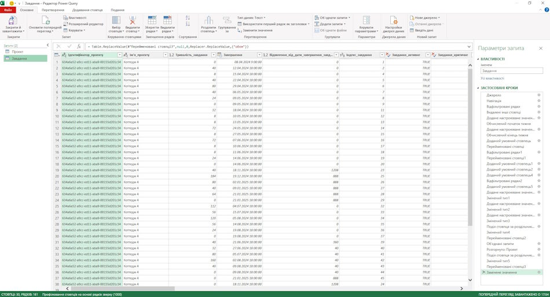Close the Параметри запита pane
Viewport: 550px width, 297px height.
tap(541, 49)
